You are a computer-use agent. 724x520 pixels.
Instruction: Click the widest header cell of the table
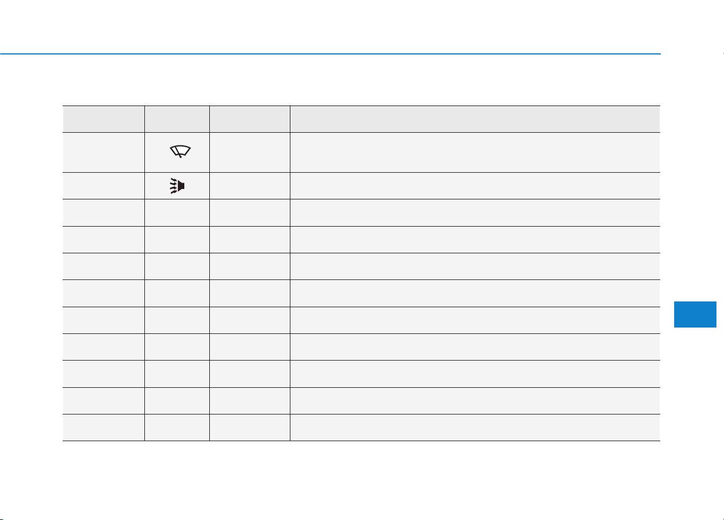pyautogui.click(x=475, y=119)
